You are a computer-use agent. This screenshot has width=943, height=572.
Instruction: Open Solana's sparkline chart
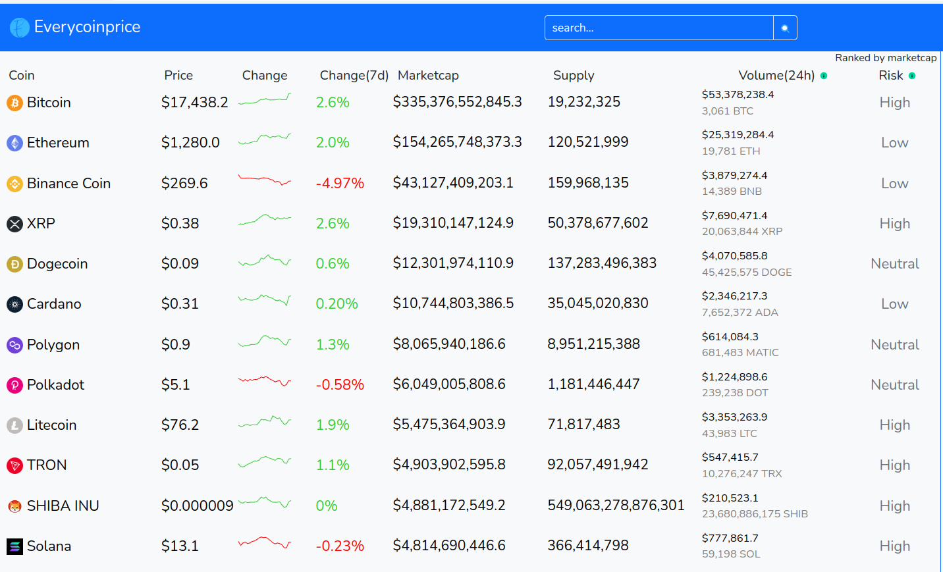(265, 542)
